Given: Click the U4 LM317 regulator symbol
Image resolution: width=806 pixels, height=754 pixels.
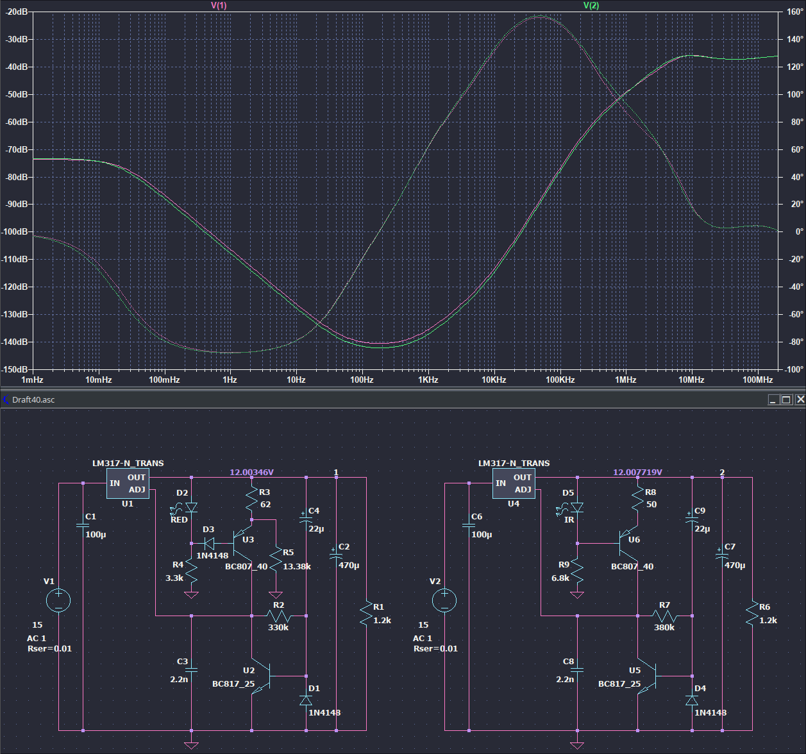Looking at the screenshot, I should tap(514, 483).
